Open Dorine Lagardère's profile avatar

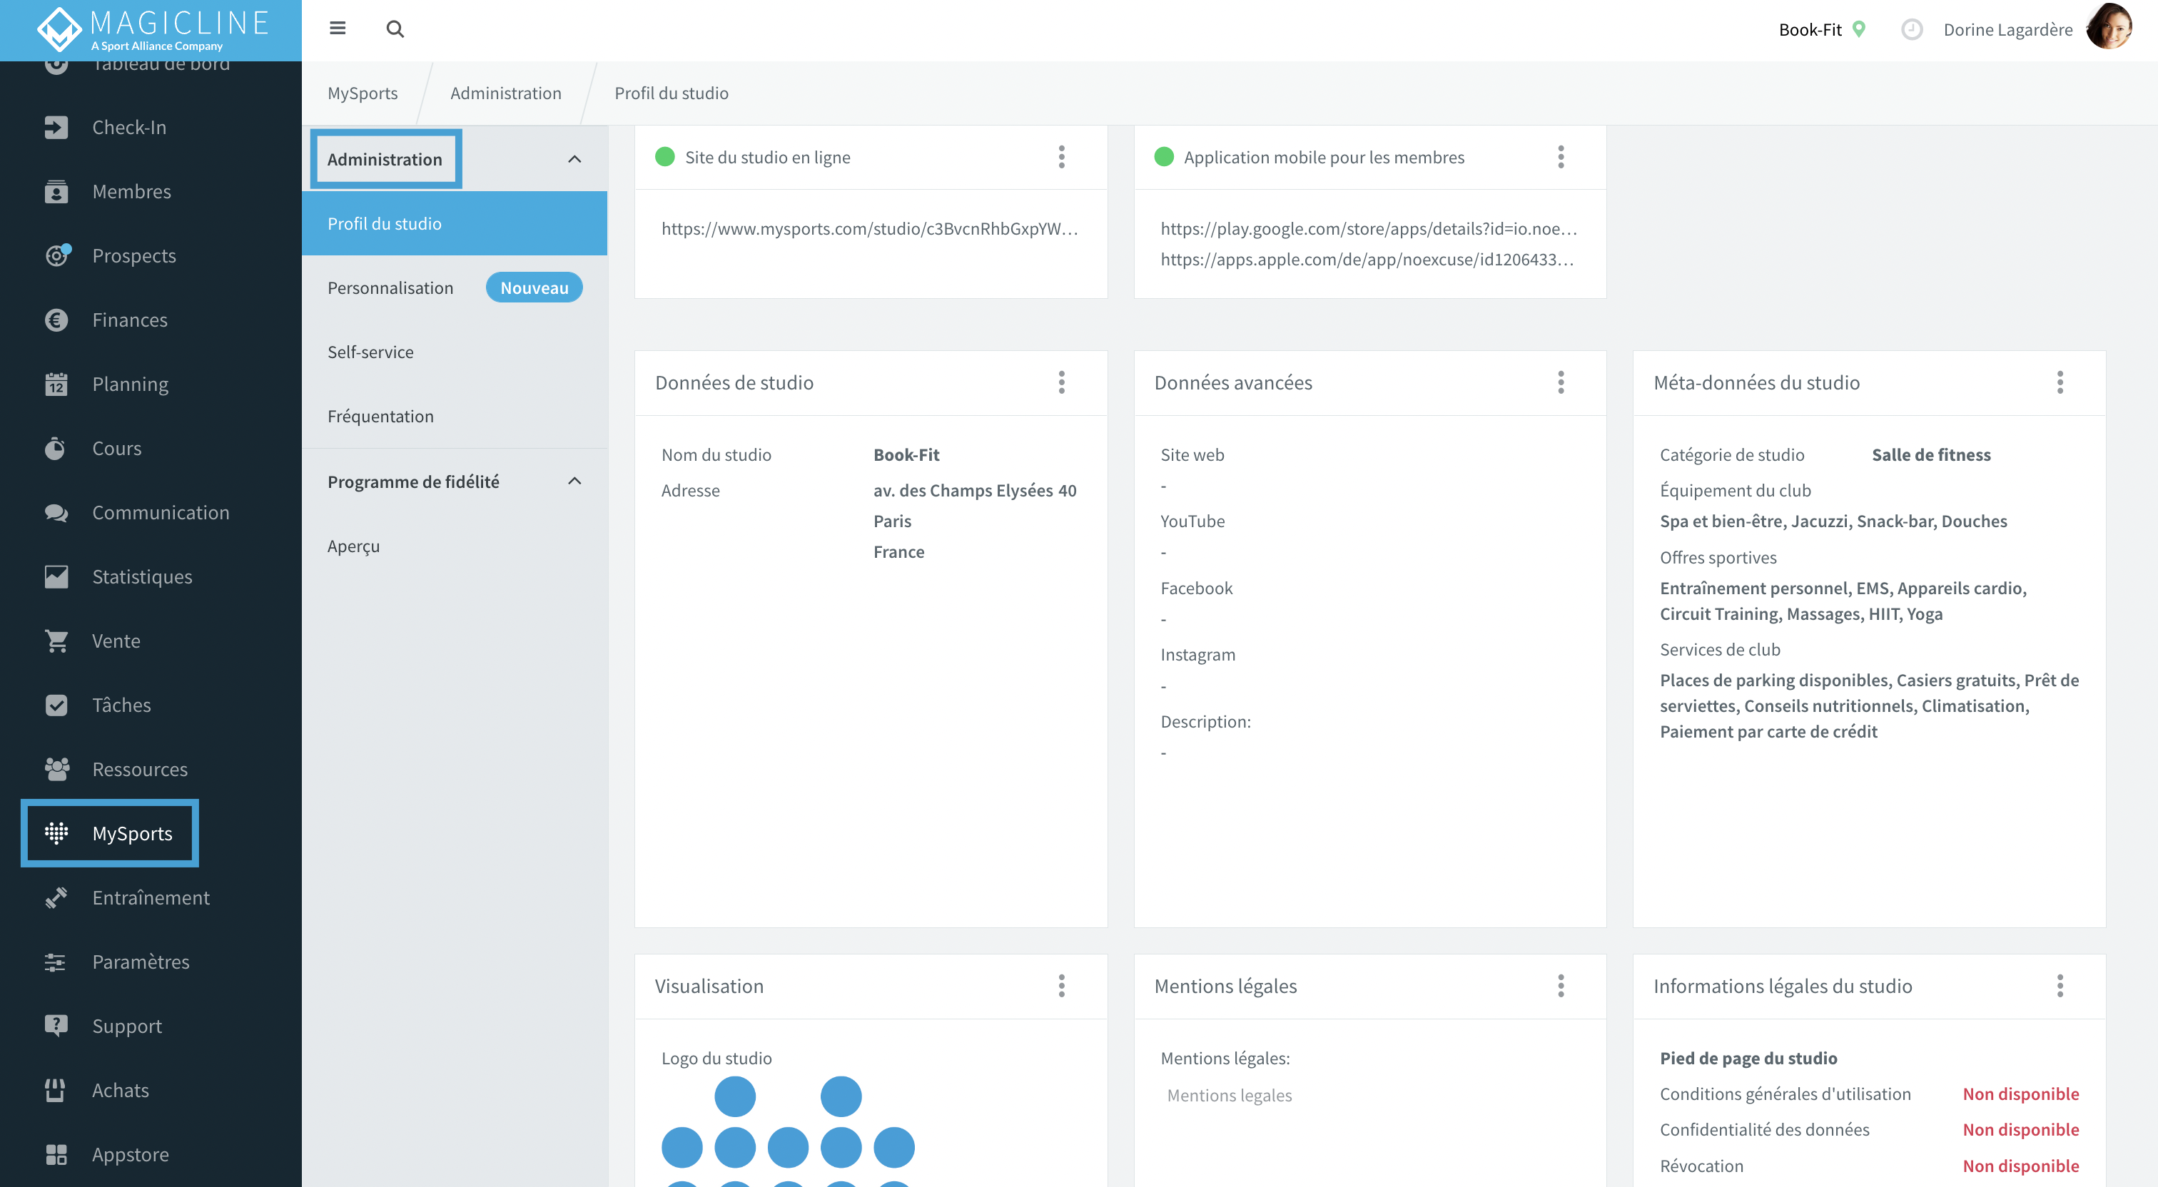click(2109, 27)
